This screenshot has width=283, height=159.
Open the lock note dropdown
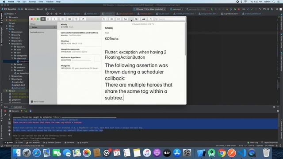(105, 19)
